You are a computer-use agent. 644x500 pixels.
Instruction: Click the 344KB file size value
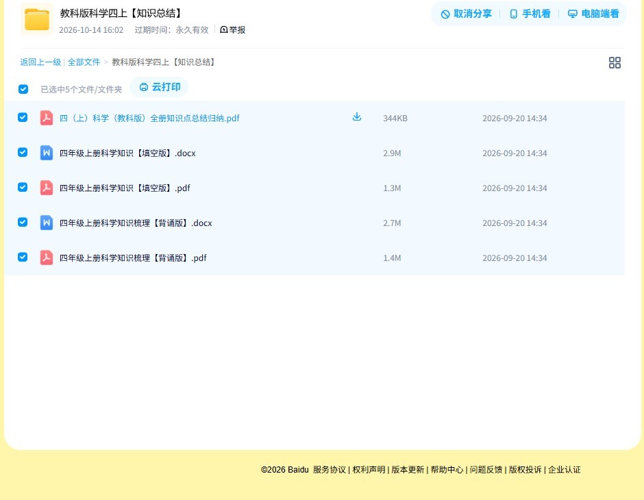[395, 118]
